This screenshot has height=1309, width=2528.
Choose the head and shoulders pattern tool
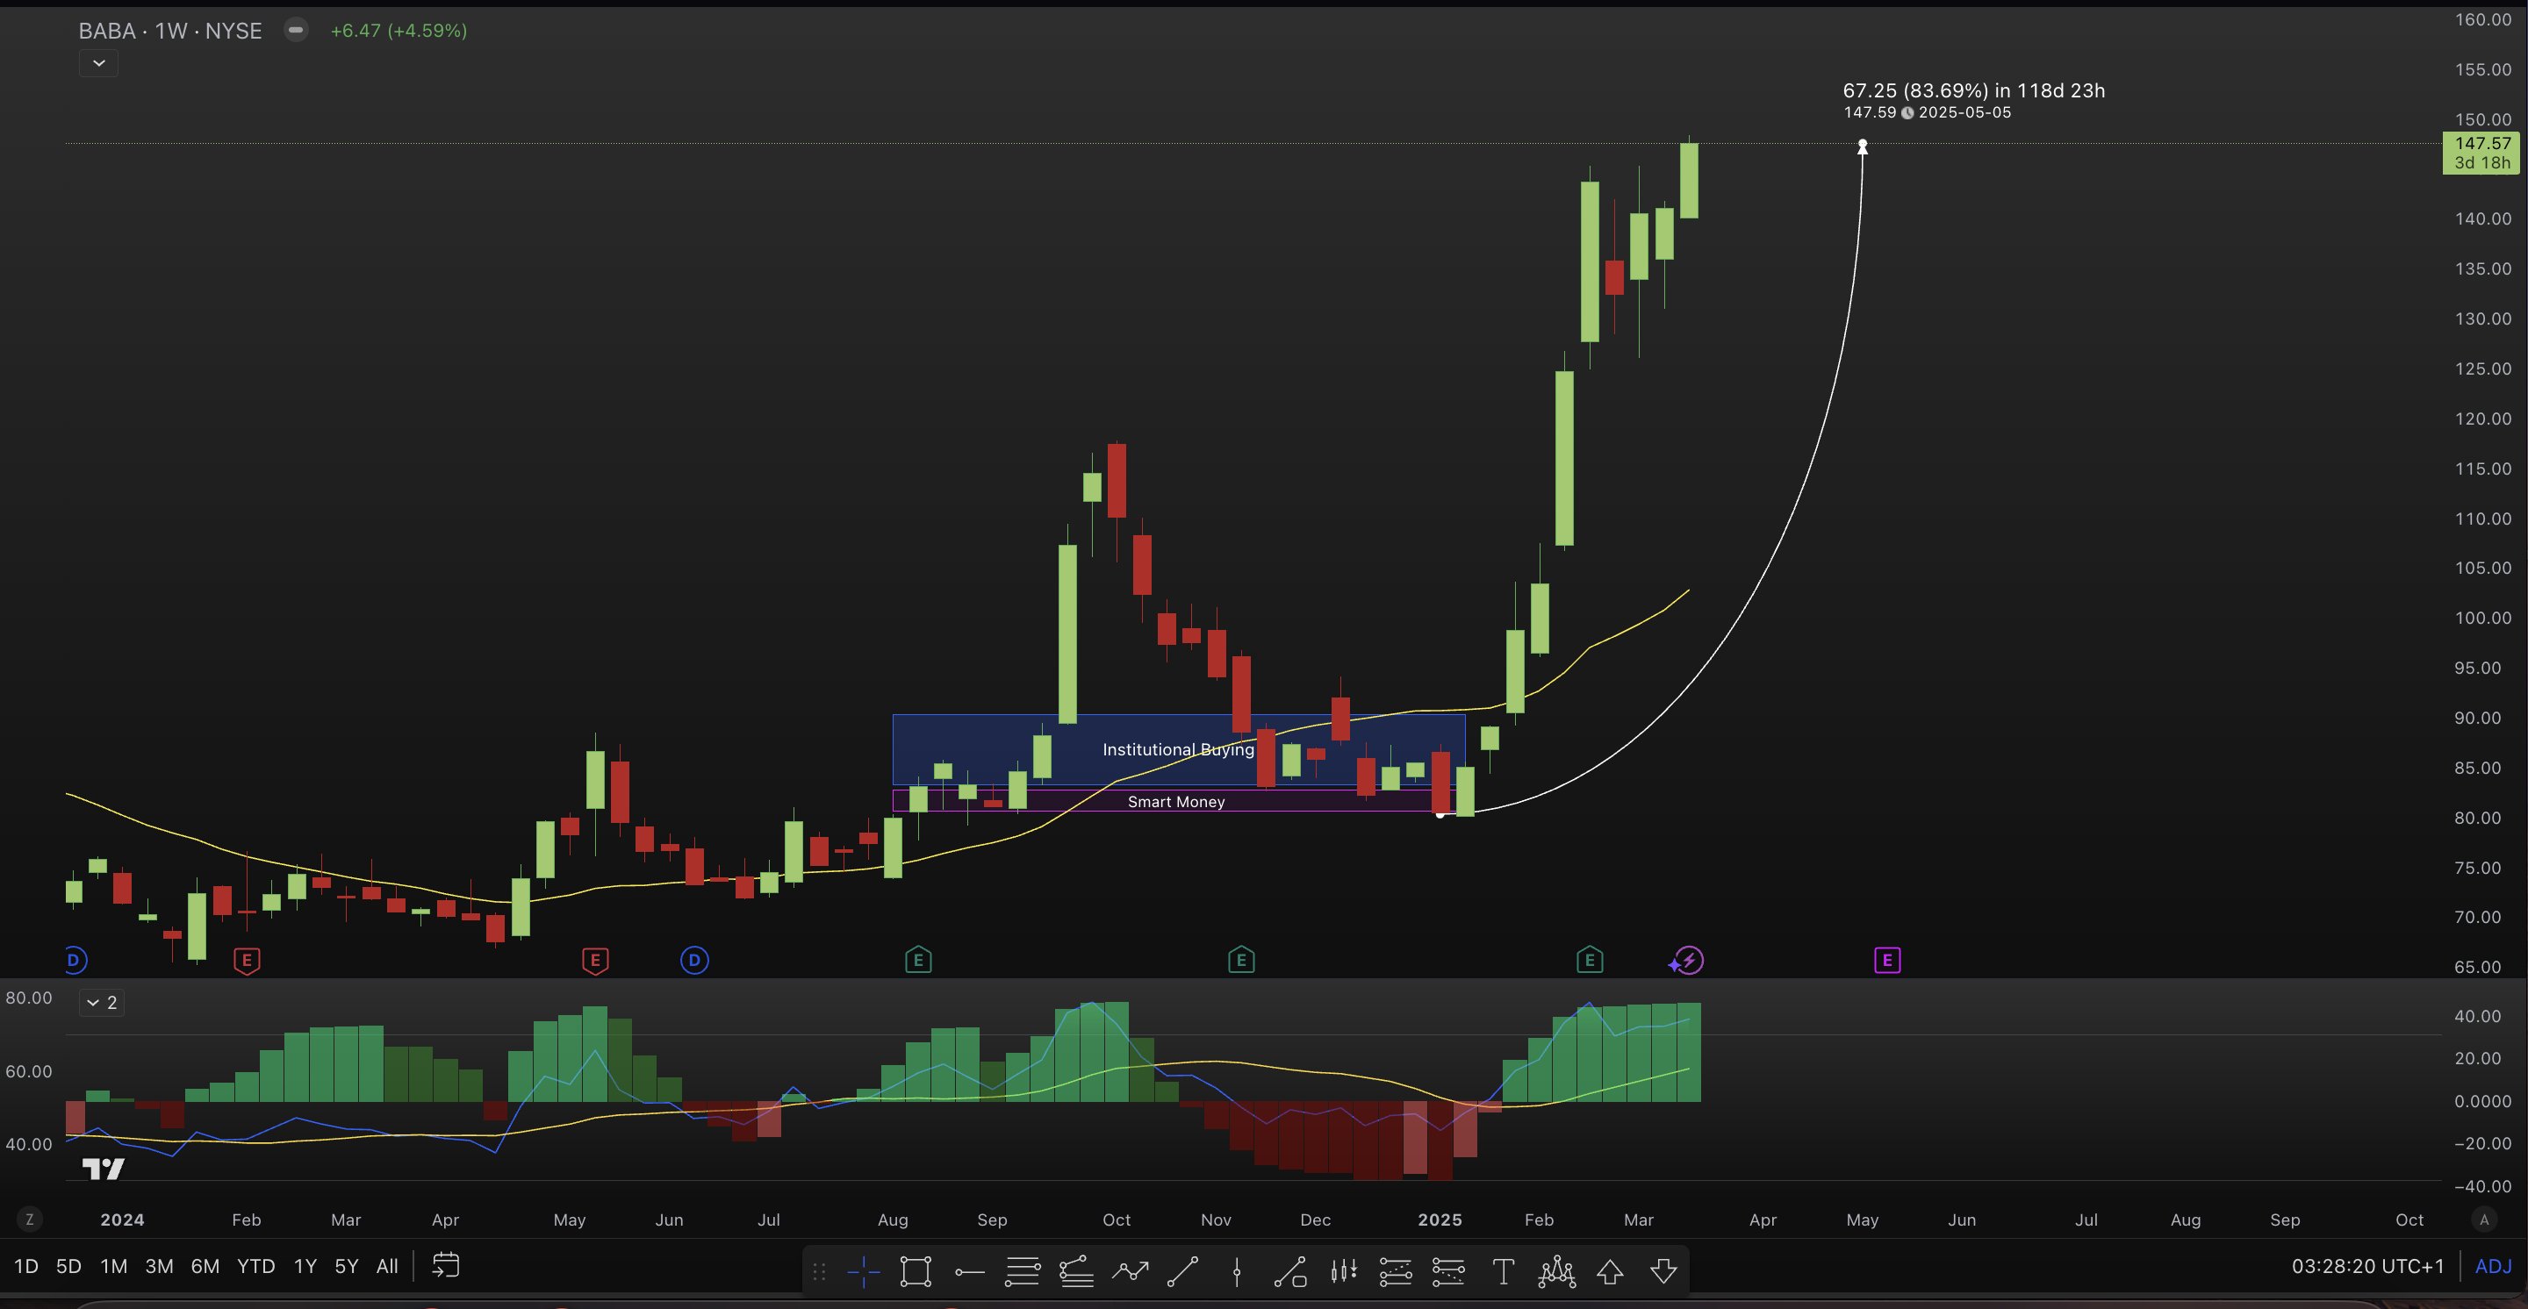(x=1556, y=1273)
